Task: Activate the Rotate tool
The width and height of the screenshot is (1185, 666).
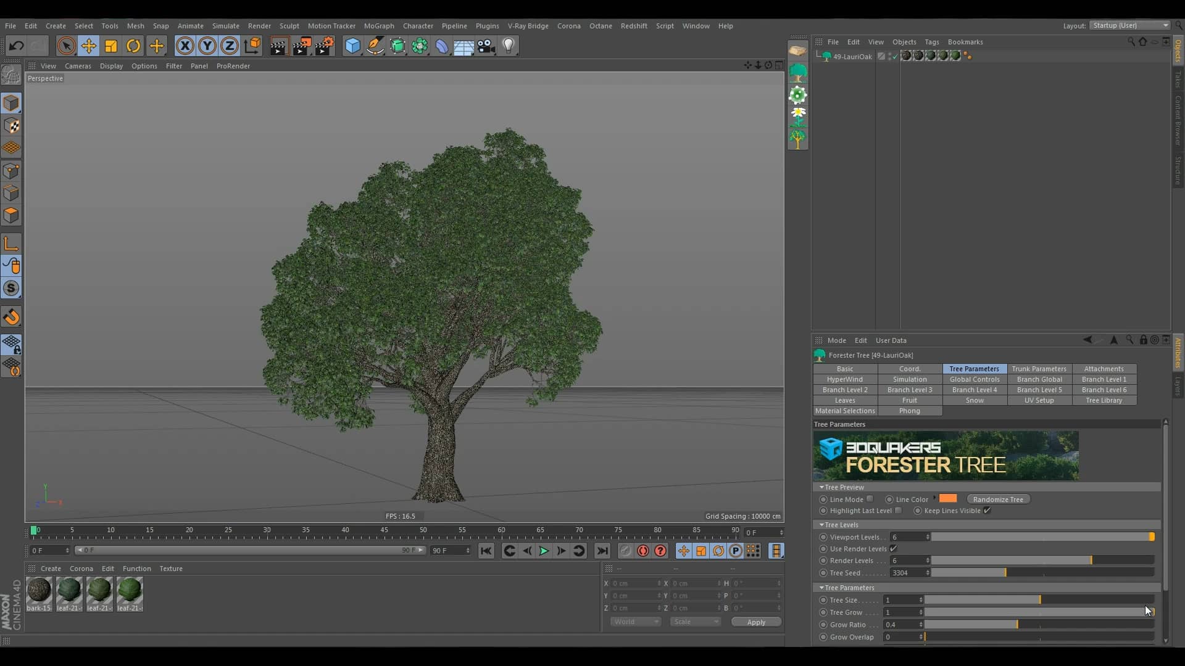Action: 133,46
